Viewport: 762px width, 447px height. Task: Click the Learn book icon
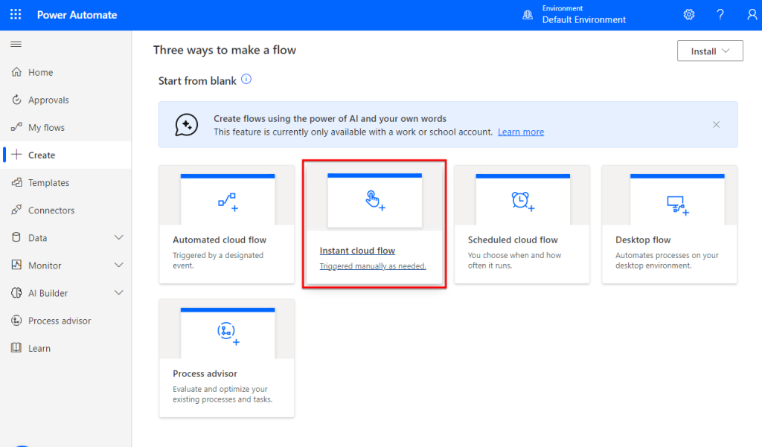[x=16, y=348]
